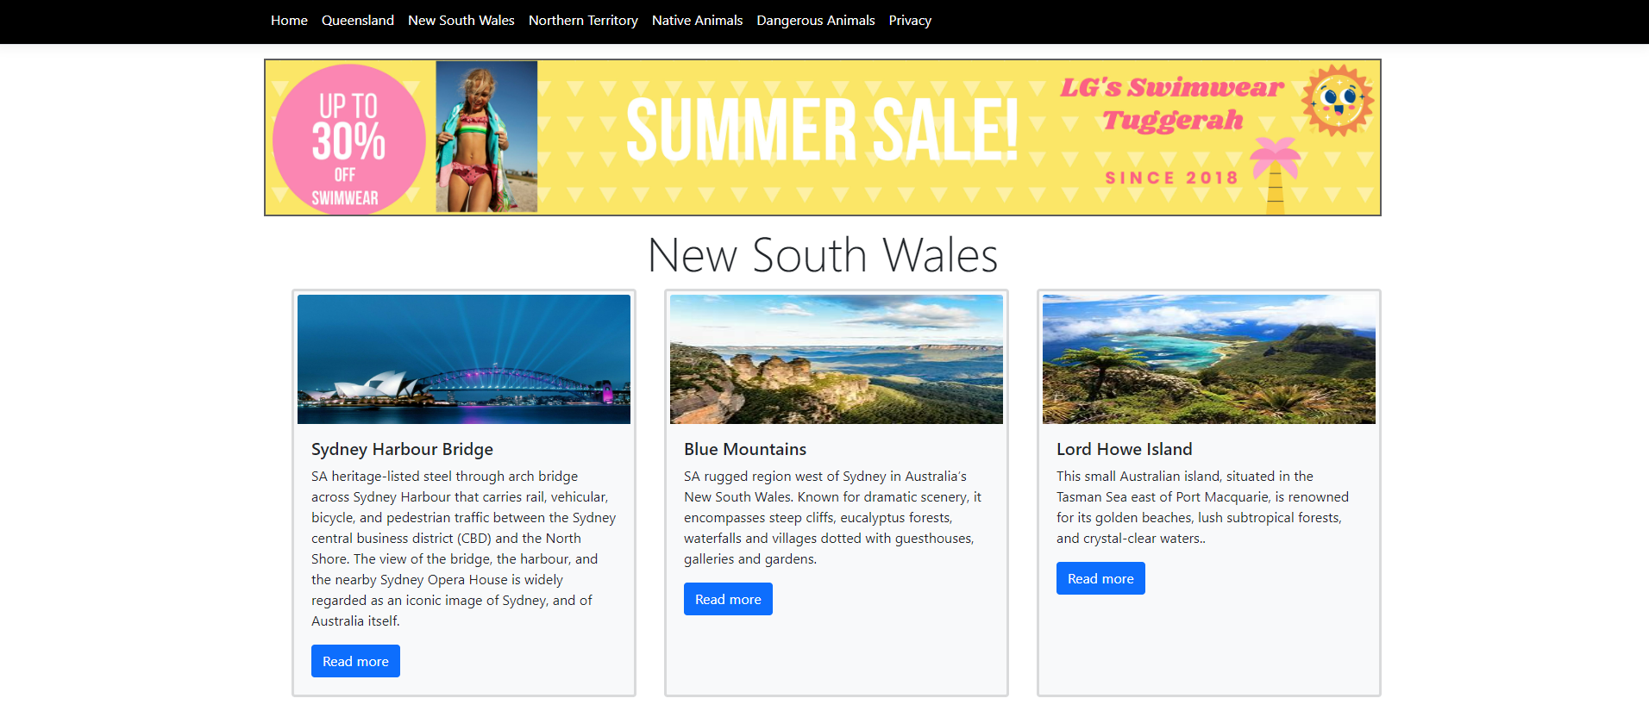Click Read more under Sydney Harbour Bridge
Screen dimensions: 1649x717
pyautogui.click(x=355, y=661)
